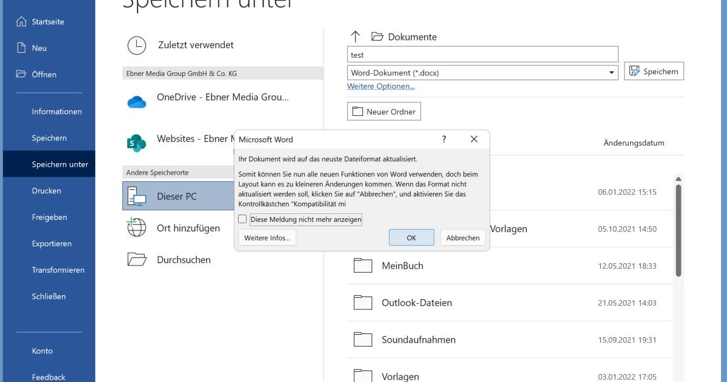Viewport: 727px width, 382px height.
Task: Click the Durchsuchen folder icon
Action: tap(137, 260)
